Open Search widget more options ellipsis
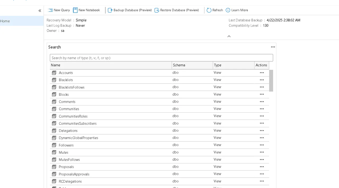This screenshot has width=339, height=188. click(273, 47)
